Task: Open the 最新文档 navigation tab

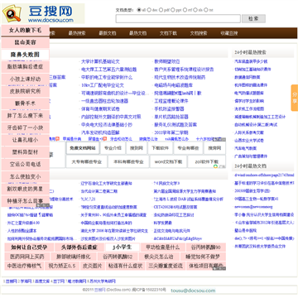Action: (108, 33)
